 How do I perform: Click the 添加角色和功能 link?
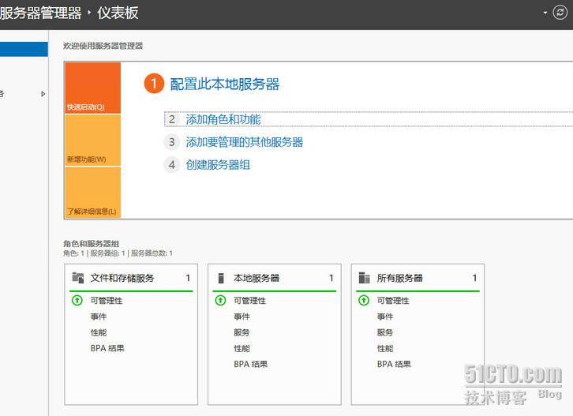click(x=223, y=120)
